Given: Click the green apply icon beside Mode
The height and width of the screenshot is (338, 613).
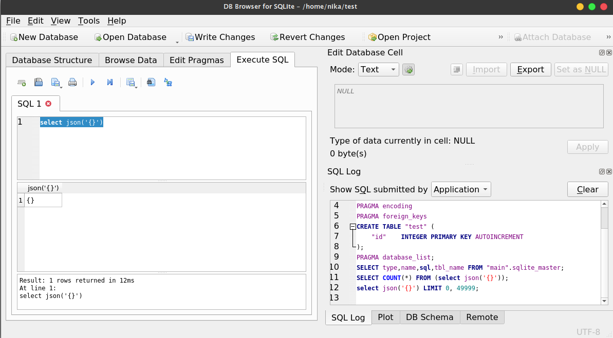Looking at the screenshot, I should [408, 69].
